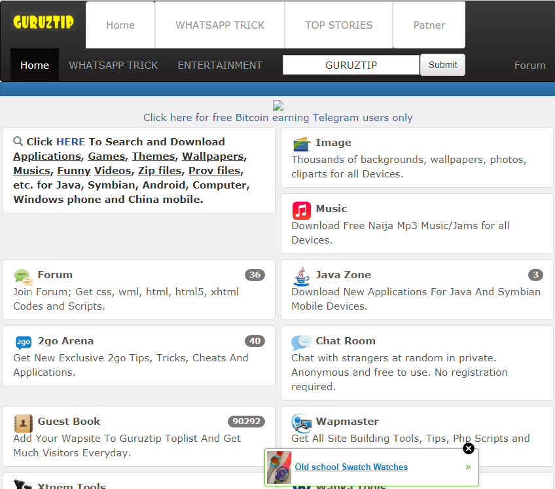Click the Guest Book address book icon
The image size is (555, 489).
[x=23, y=423]
